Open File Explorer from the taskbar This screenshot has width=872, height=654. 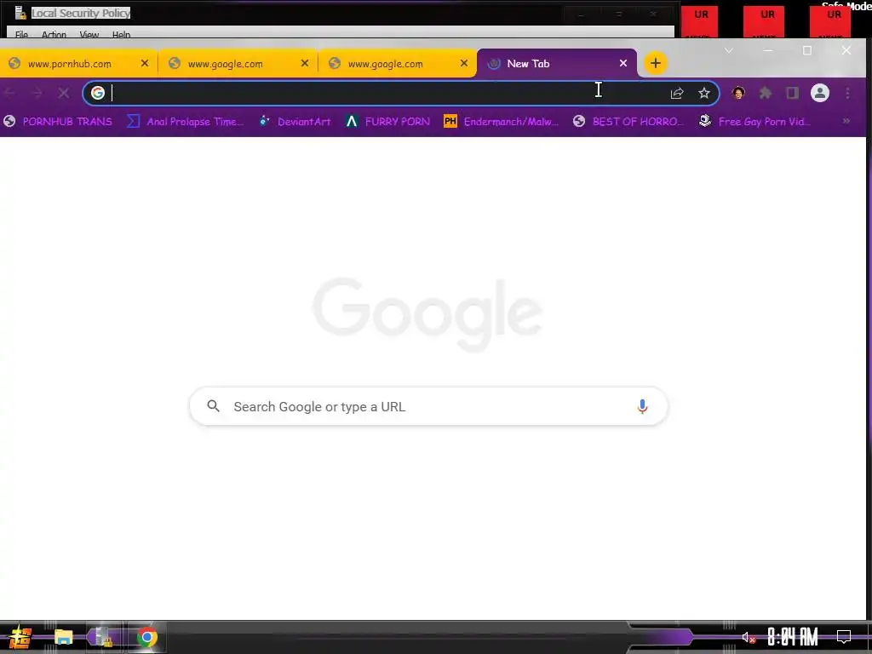click(x=63, y=637)
